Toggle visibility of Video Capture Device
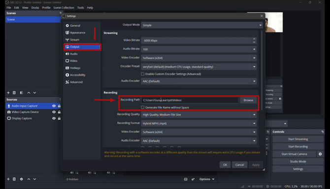This screenshot has height=189, width=330. 54,112
